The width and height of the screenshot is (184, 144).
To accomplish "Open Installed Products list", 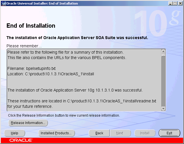I will click(57, 133).
